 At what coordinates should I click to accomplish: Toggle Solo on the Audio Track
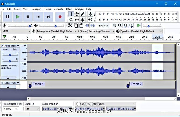pos(15,50)
